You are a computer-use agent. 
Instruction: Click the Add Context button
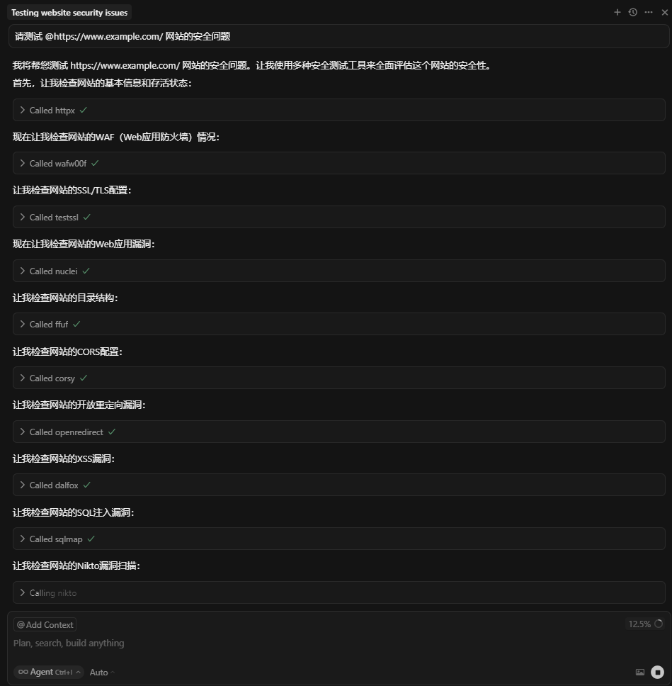[x=45, y=625]
